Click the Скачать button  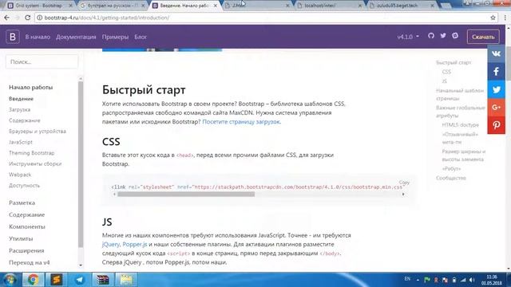coord(483,37)
